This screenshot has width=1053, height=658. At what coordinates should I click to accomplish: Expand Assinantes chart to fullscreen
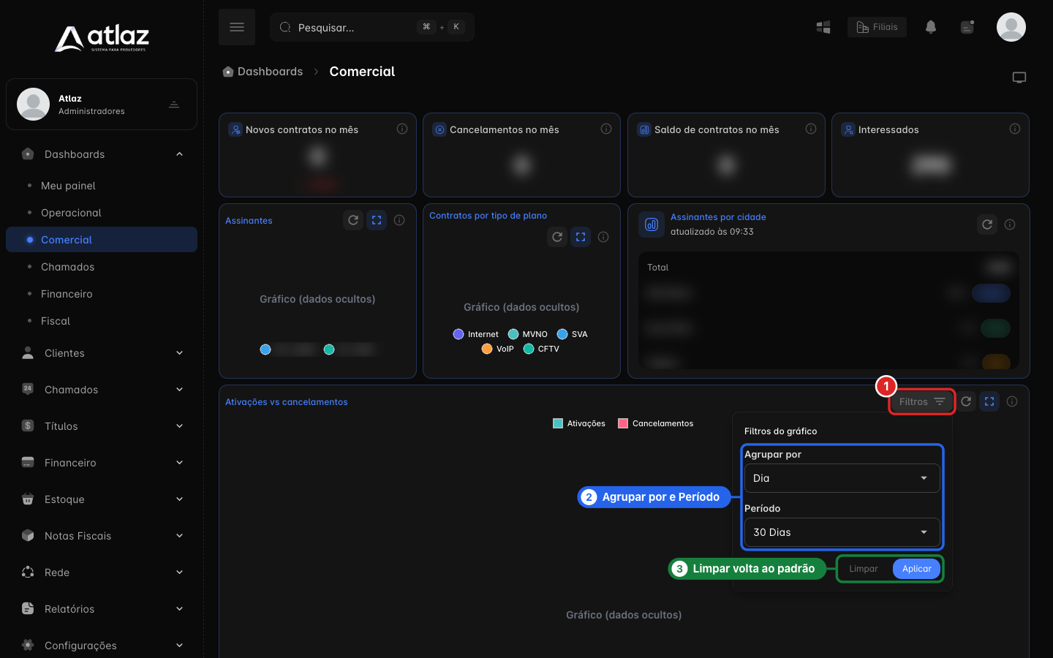coord(377,220)
